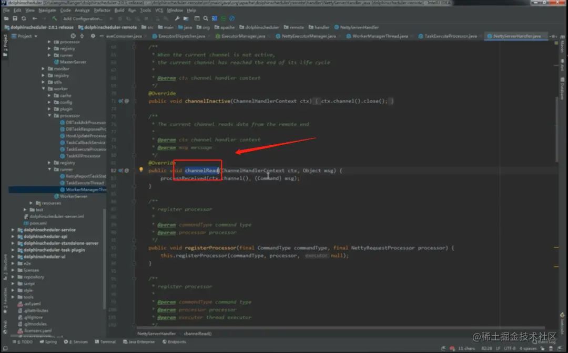Viewport: 568px width, 353px height.
Task: Open the Endpoints tool window
Action: click(x=174, y=342)
